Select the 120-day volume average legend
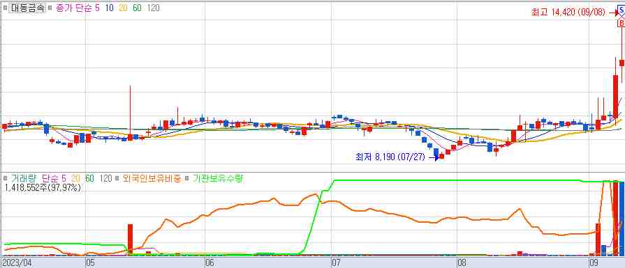Screen dimensions: 625x268 (x=105, y=179)
